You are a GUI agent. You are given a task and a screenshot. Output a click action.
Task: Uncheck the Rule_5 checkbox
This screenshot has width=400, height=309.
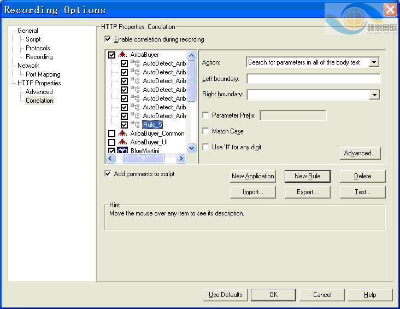tap(124, 125)
